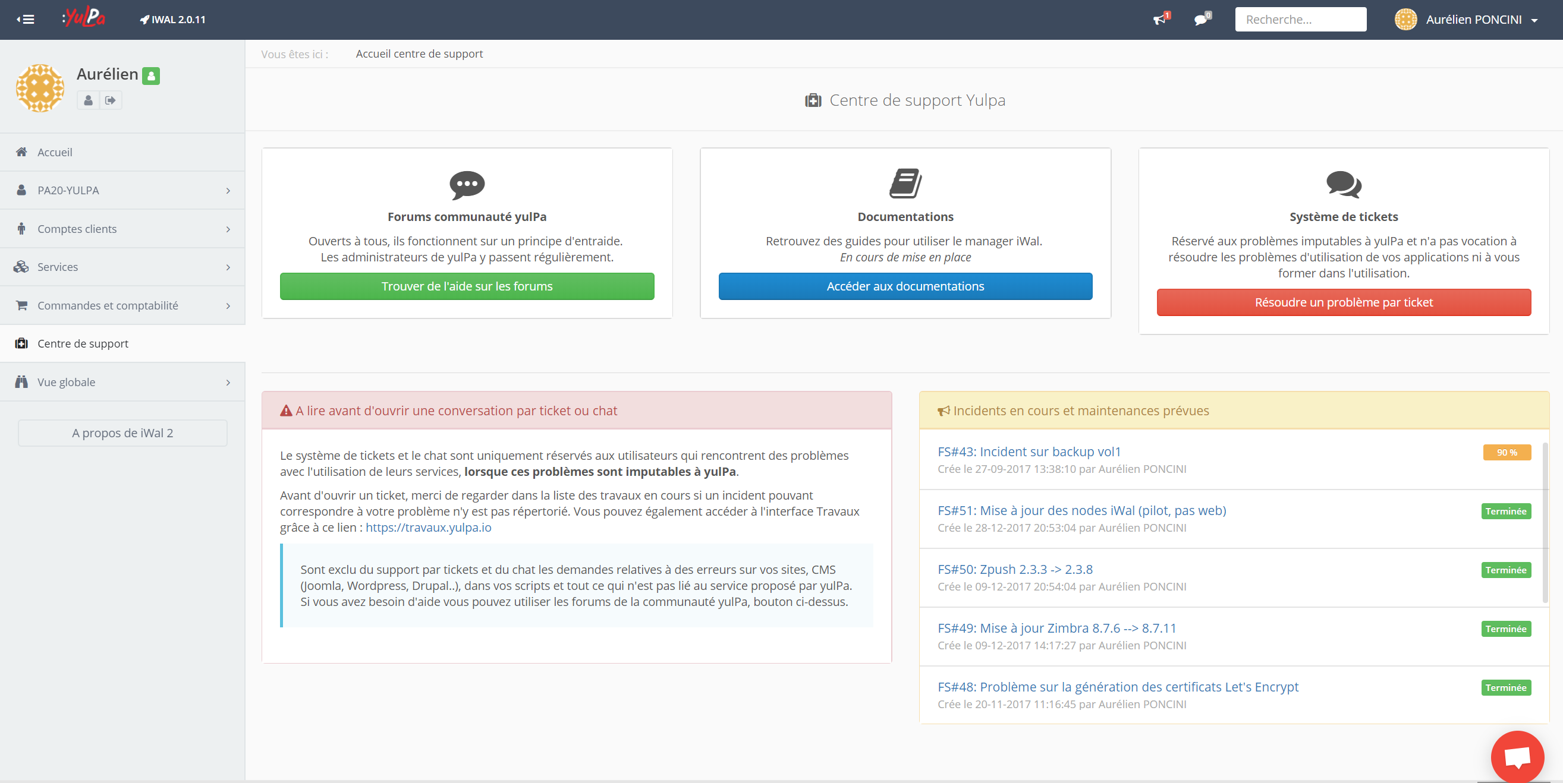The image size is (1563, 783).
Task: Click the Documentations book icon
Action: (x=906, y=184)
